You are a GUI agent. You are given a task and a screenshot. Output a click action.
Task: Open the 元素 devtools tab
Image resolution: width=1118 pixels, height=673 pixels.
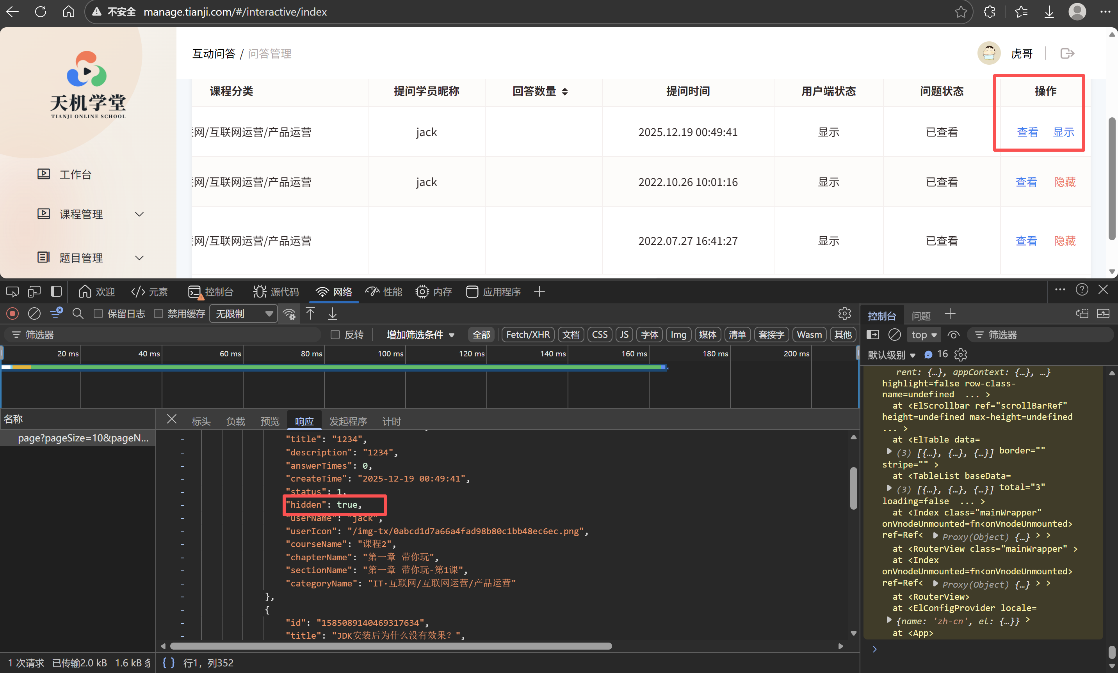pyautogui.click(x=150, y=291)
